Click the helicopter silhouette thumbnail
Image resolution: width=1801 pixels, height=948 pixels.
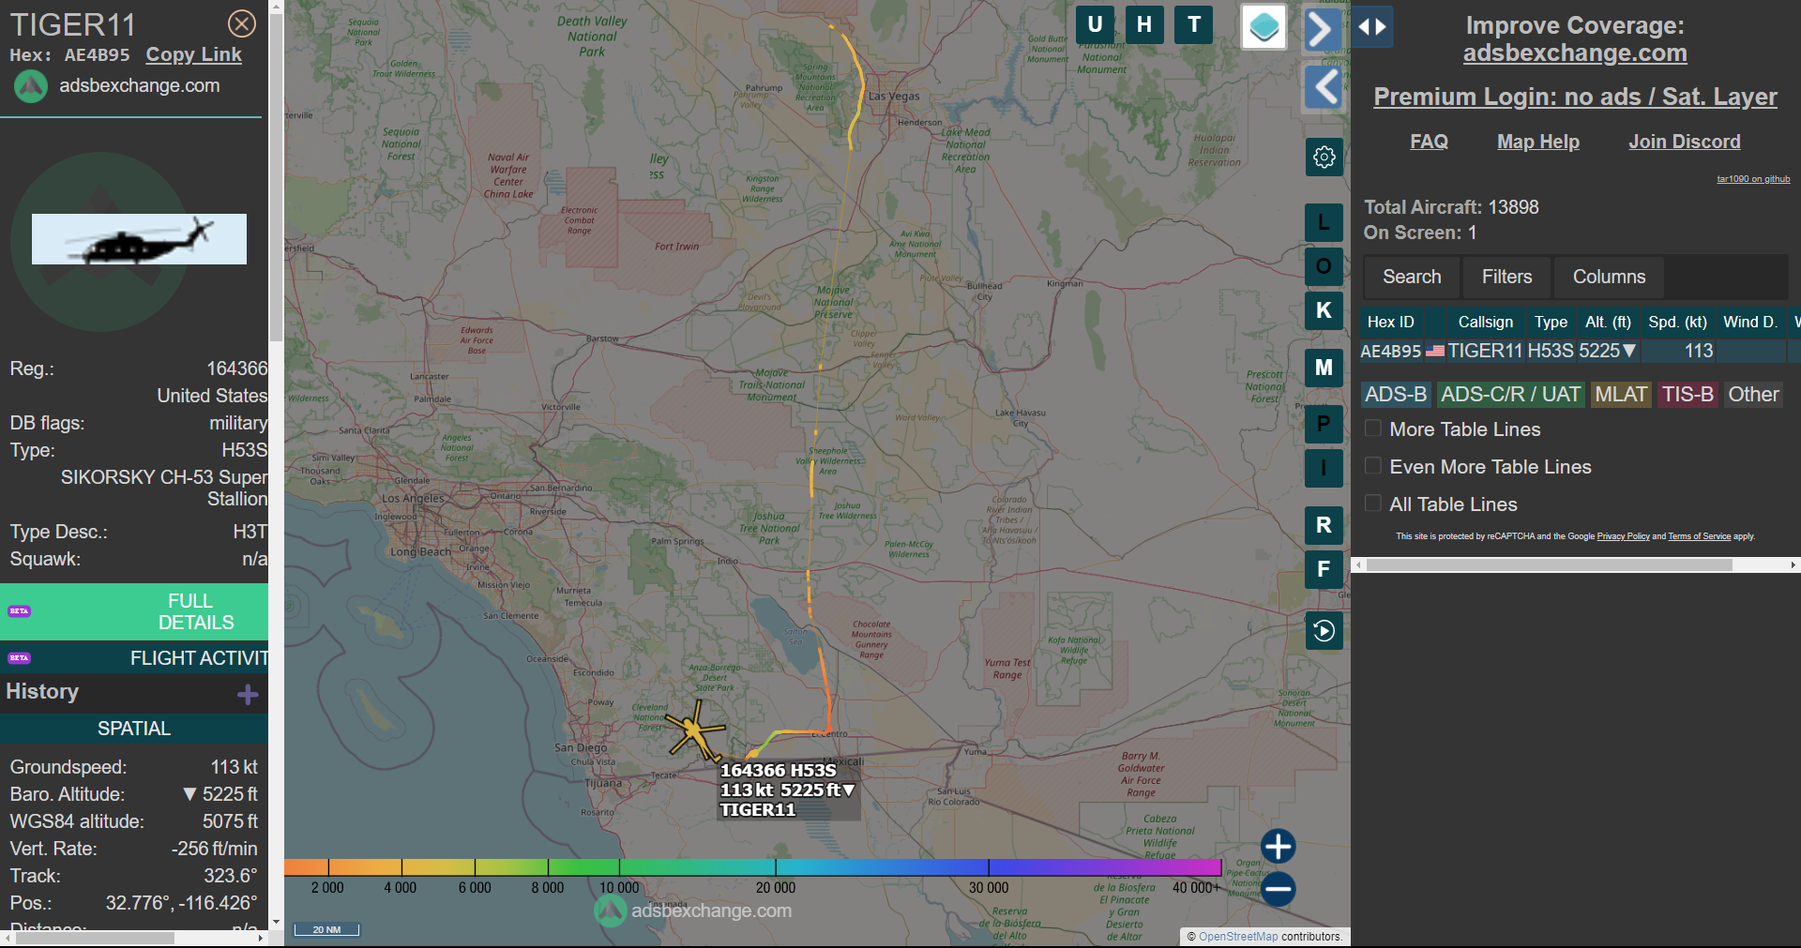point(139,239)
